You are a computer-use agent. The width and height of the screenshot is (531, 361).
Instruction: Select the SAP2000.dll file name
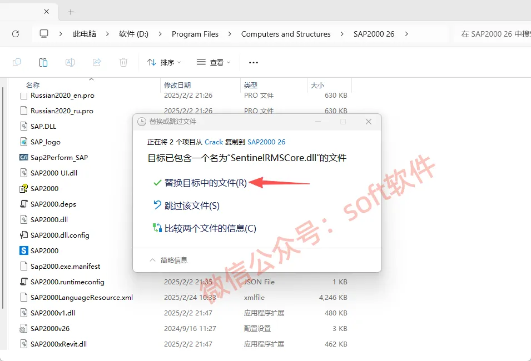click(x=49, y=219)
